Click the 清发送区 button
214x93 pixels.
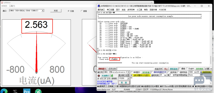[x=174, y=69]
